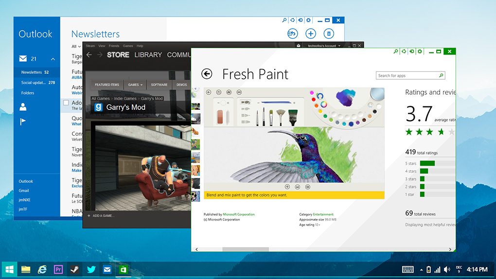Open Twitter from the taskbar
496x279 pixels.
click(x=91, y=269)
